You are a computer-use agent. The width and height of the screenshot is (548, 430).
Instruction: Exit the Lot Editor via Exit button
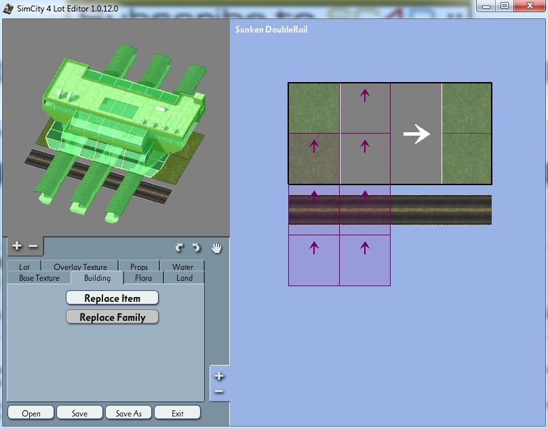click(178, 413)
